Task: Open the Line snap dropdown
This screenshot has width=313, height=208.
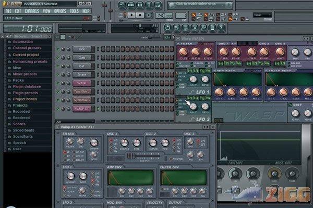Action: [x=262, y=15]
